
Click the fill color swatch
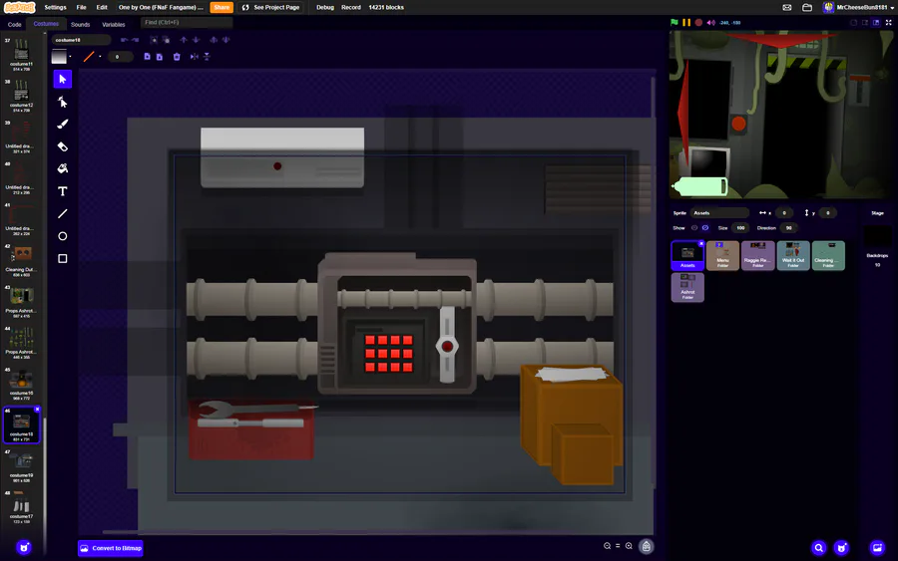point(59,57)
